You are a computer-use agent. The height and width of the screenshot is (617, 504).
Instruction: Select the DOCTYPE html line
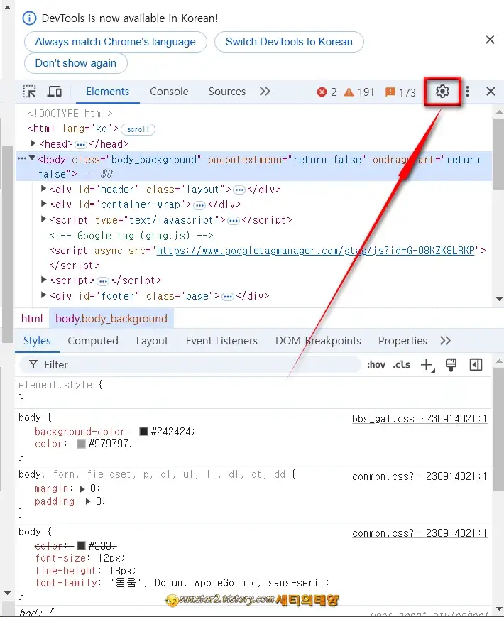[x=70, y=114]
